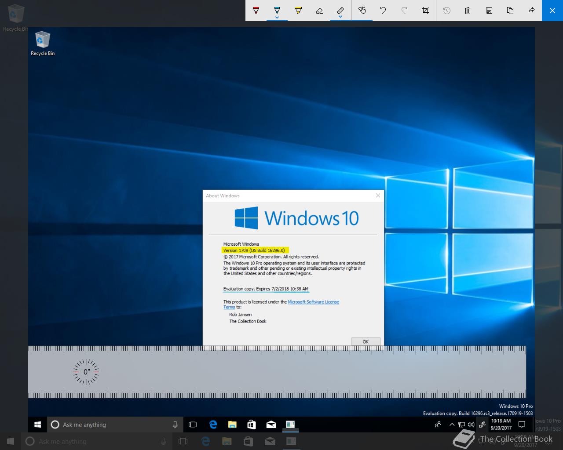Share the sketch
Viewport: 563px width, 450px height.
pos(531,10)
